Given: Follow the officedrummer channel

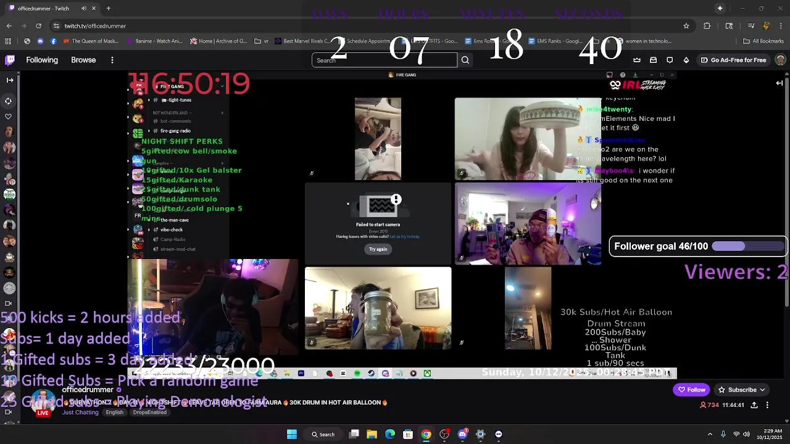Looking at the screenshot, I should pyautogui.click(x=691, y=390).
